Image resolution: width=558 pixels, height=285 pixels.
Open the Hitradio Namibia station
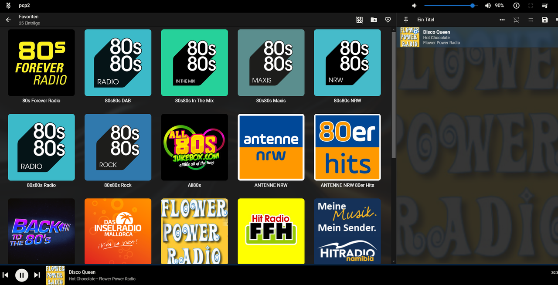click(x=347, y=231)
